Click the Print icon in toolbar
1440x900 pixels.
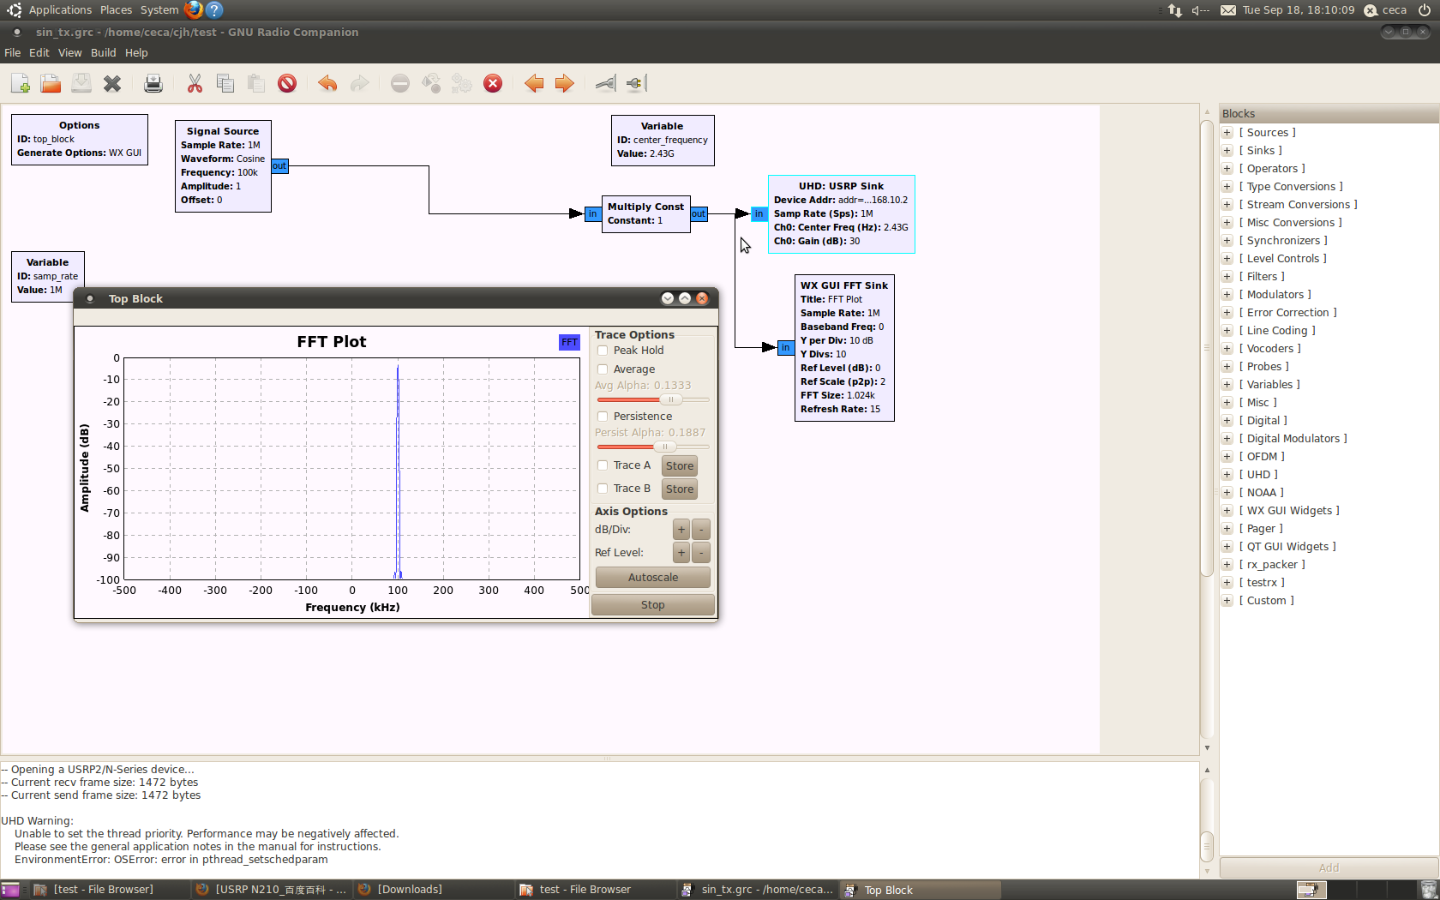[153, 83]
